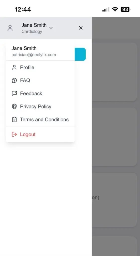Click the red Logout arrow icon

point(14,134)
